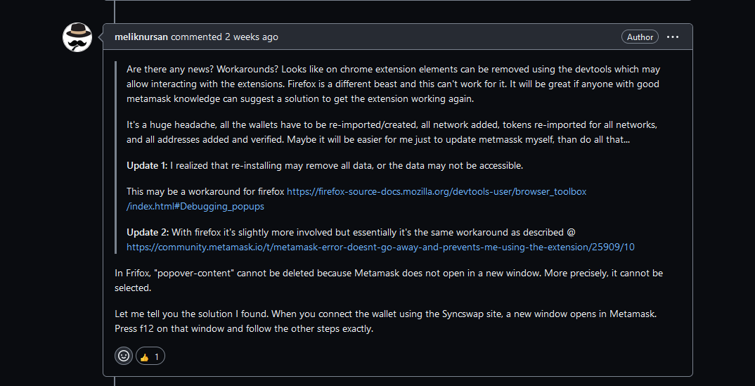Click the bold "Update 1:" label
The width and height of the screenshot is (755, 386).
point(148,165)
